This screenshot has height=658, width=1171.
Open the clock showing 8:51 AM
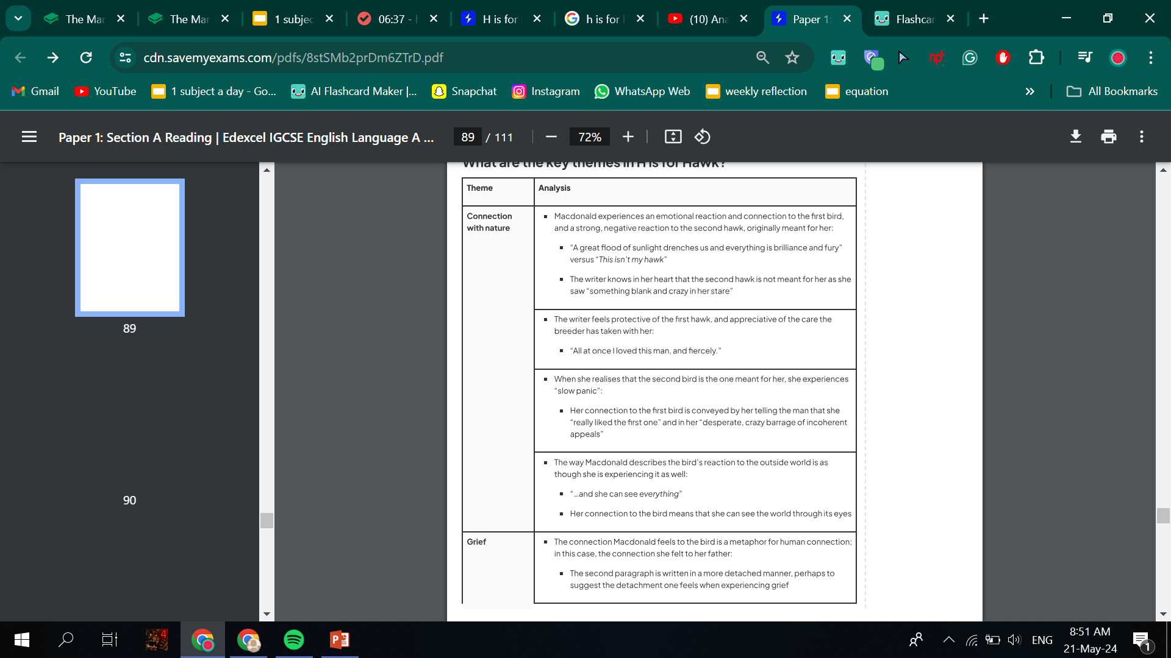click(x=1090, y=640)
